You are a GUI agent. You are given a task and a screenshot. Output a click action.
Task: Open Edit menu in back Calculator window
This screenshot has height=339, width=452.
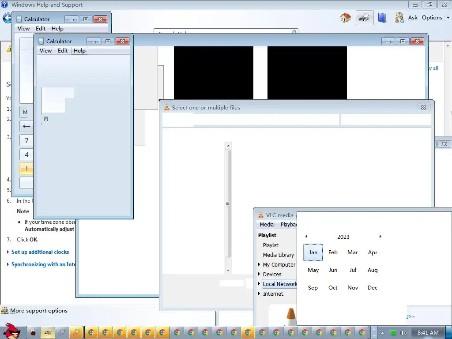(41, 29)
